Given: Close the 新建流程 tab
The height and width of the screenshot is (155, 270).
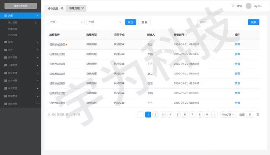Looking at the screenshot, I should [x=83, y=8].
